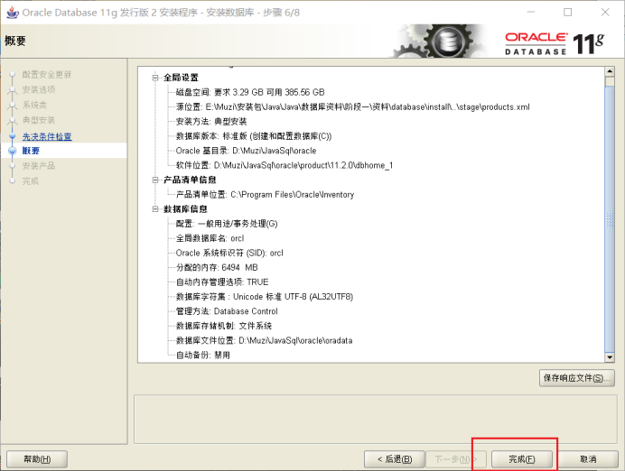Screen dimensions: 625x471
Task: Collapse the 全局设置 tree node
Action: click(155, 78)
